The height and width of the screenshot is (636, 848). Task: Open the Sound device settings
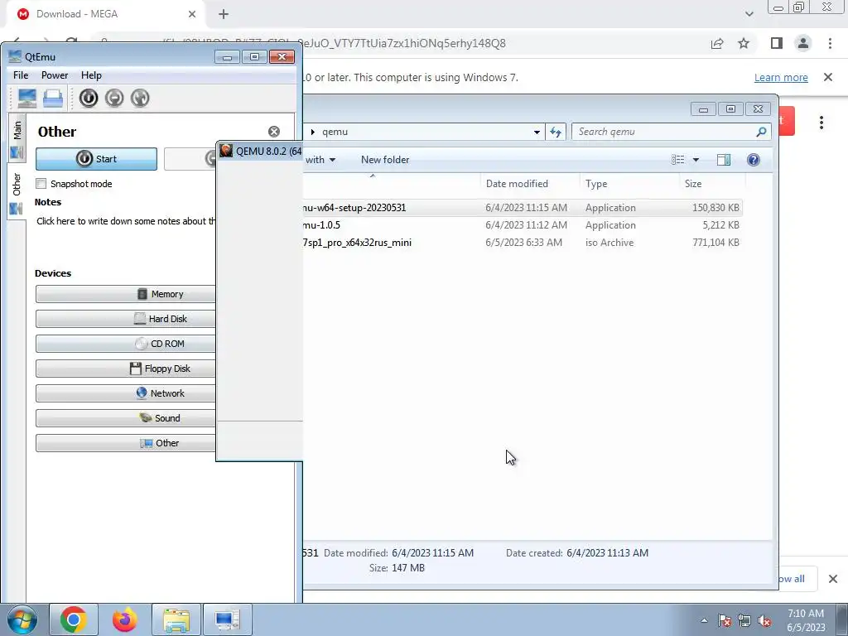[x=126, y=418]
